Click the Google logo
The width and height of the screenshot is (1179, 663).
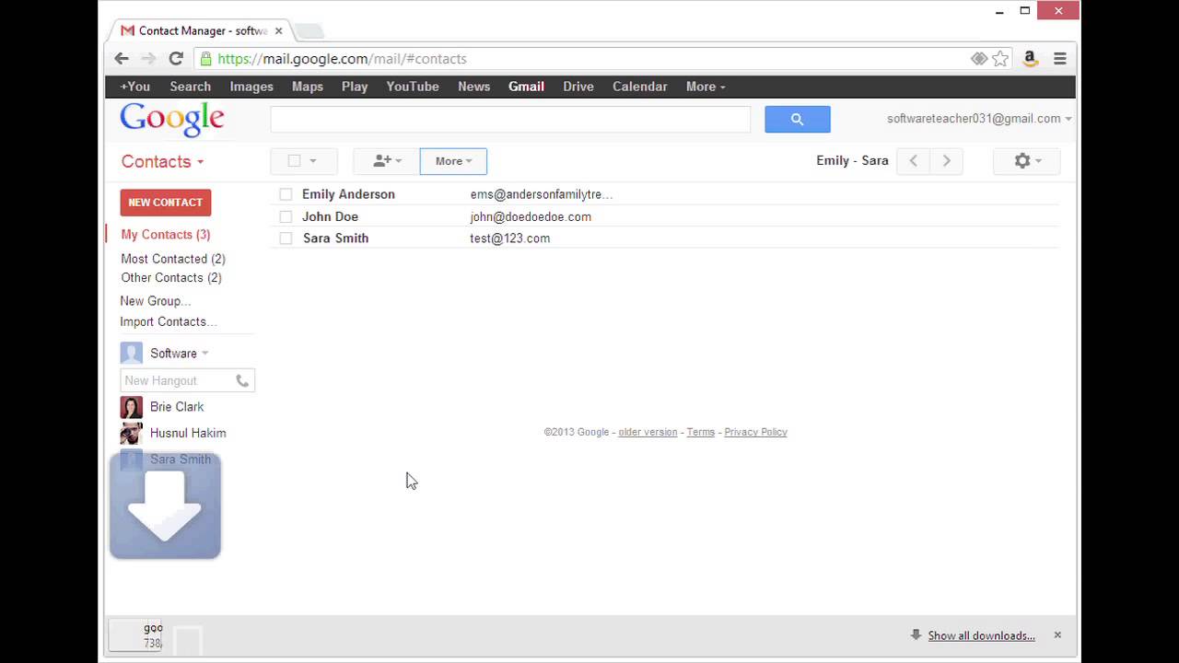(172, 119)
